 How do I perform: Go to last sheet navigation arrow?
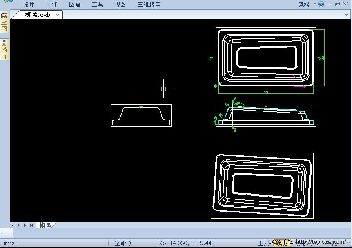(31, 225)
